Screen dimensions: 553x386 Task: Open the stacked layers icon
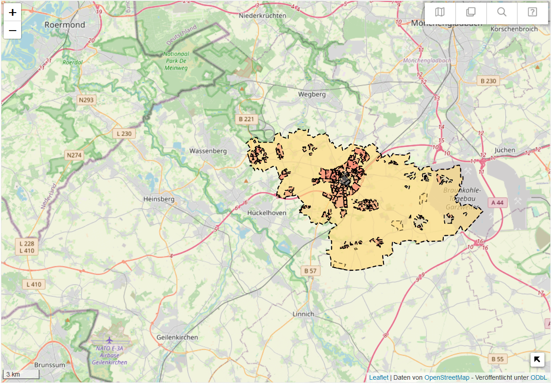(x=471, y=12)
